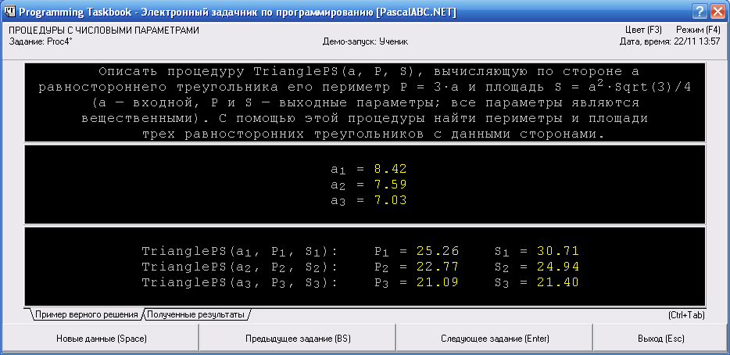Go to Предыдущее задание (BS)

pyautogui.click(x=298, y=339)
